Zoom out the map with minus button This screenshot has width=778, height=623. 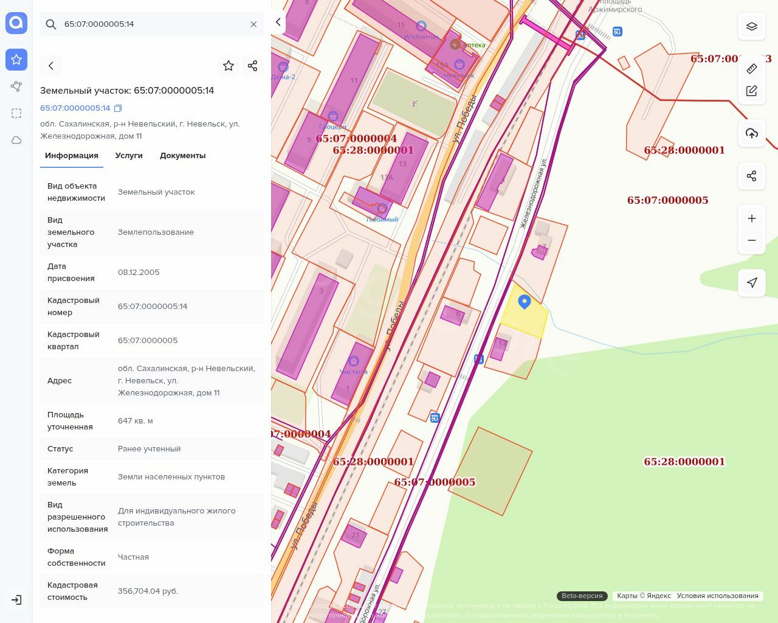[x=752, y=240]
